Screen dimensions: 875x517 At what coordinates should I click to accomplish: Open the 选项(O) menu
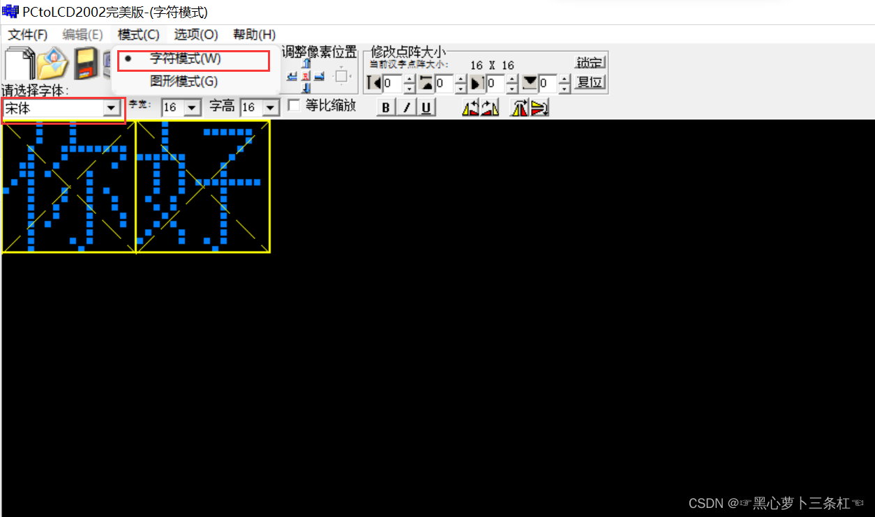[196, 34]
